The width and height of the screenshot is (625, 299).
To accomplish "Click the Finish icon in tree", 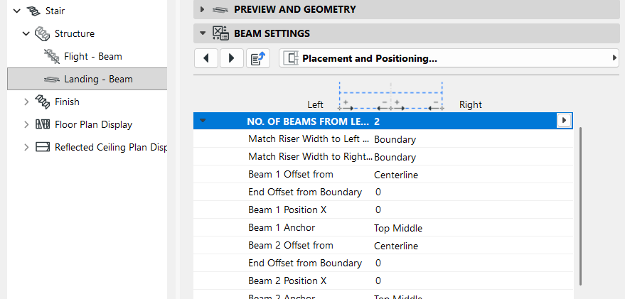I will point(42,102).
